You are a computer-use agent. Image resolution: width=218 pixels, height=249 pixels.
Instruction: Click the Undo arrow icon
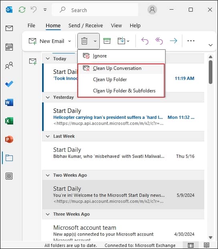point(34,10)
